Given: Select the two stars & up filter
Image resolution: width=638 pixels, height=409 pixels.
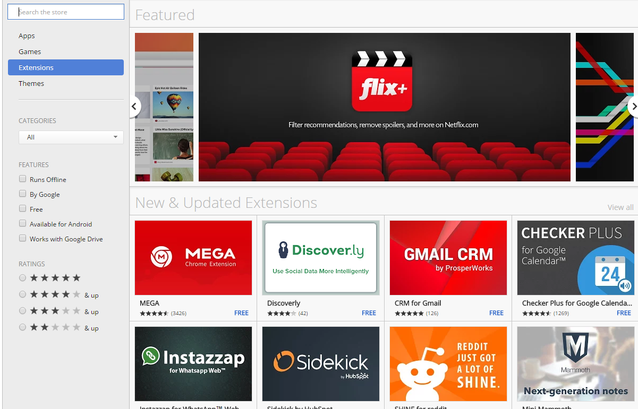Looking at the screenshot, I should pos(22,327).
